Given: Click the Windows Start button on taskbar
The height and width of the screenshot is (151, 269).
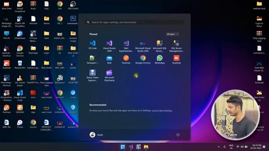Looking at the screenshot, I should coord(123,147).
